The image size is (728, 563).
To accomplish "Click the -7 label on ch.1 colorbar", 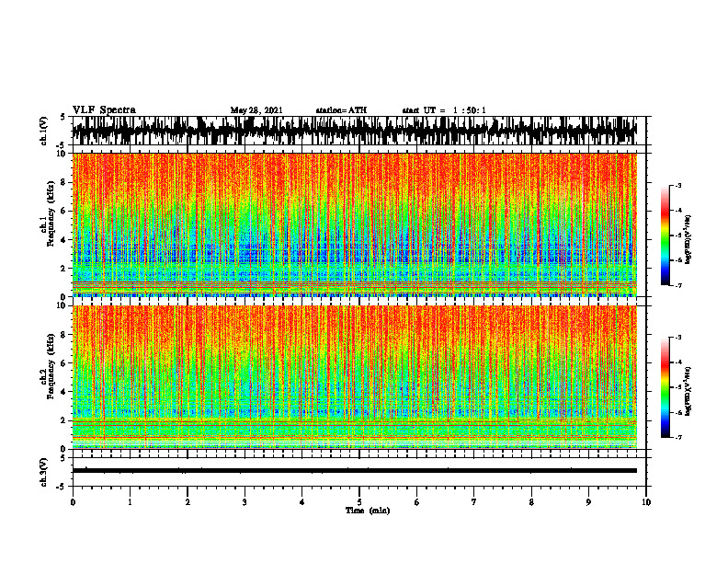I will (x=678, y=286).
